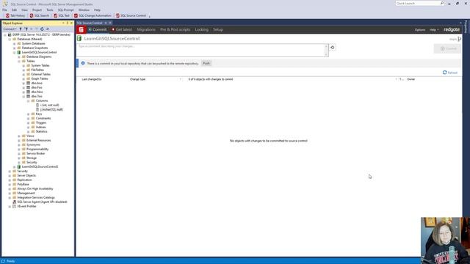Close the SQL Source Control document tab
Image resolution: width=470 pixels, height=264 pixels.
click(x=110, y=23)
